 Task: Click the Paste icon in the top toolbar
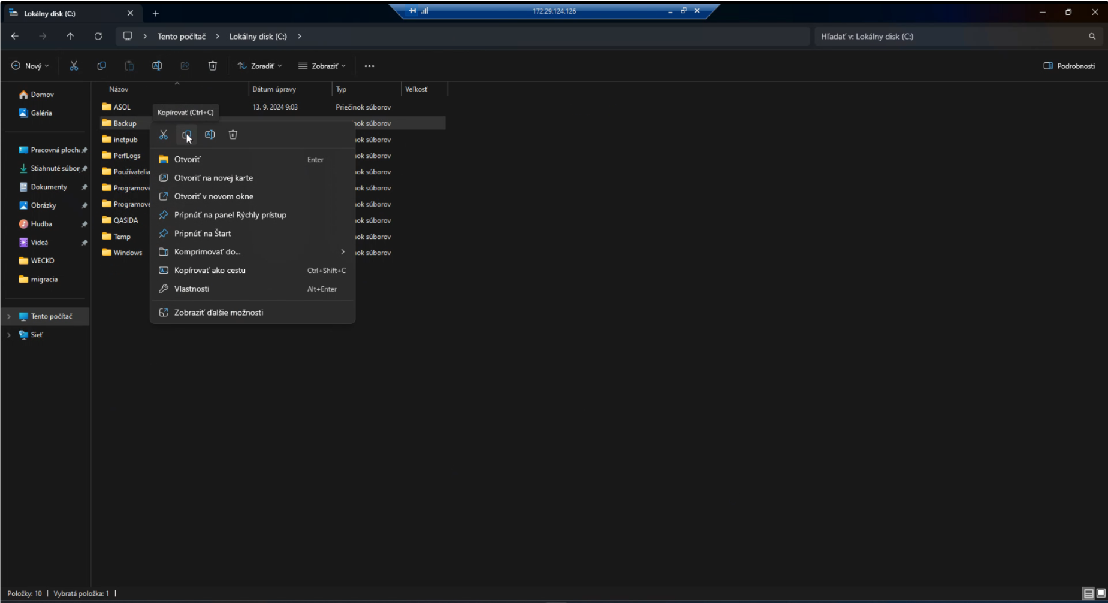(129, 66)
